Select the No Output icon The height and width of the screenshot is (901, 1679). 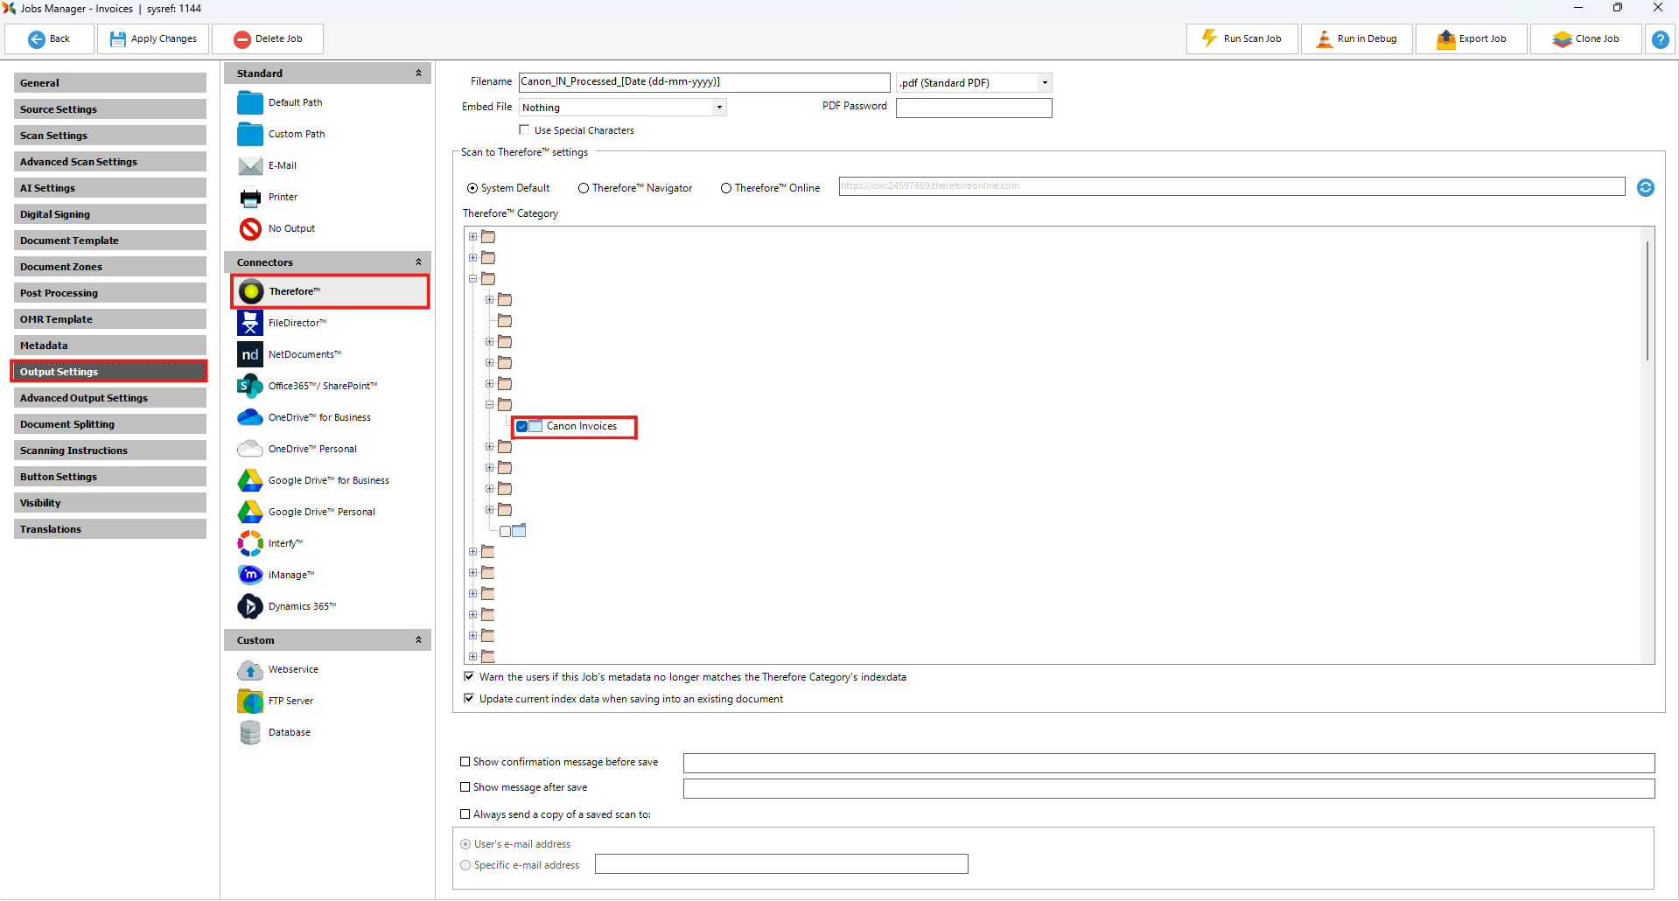point(250,228)
